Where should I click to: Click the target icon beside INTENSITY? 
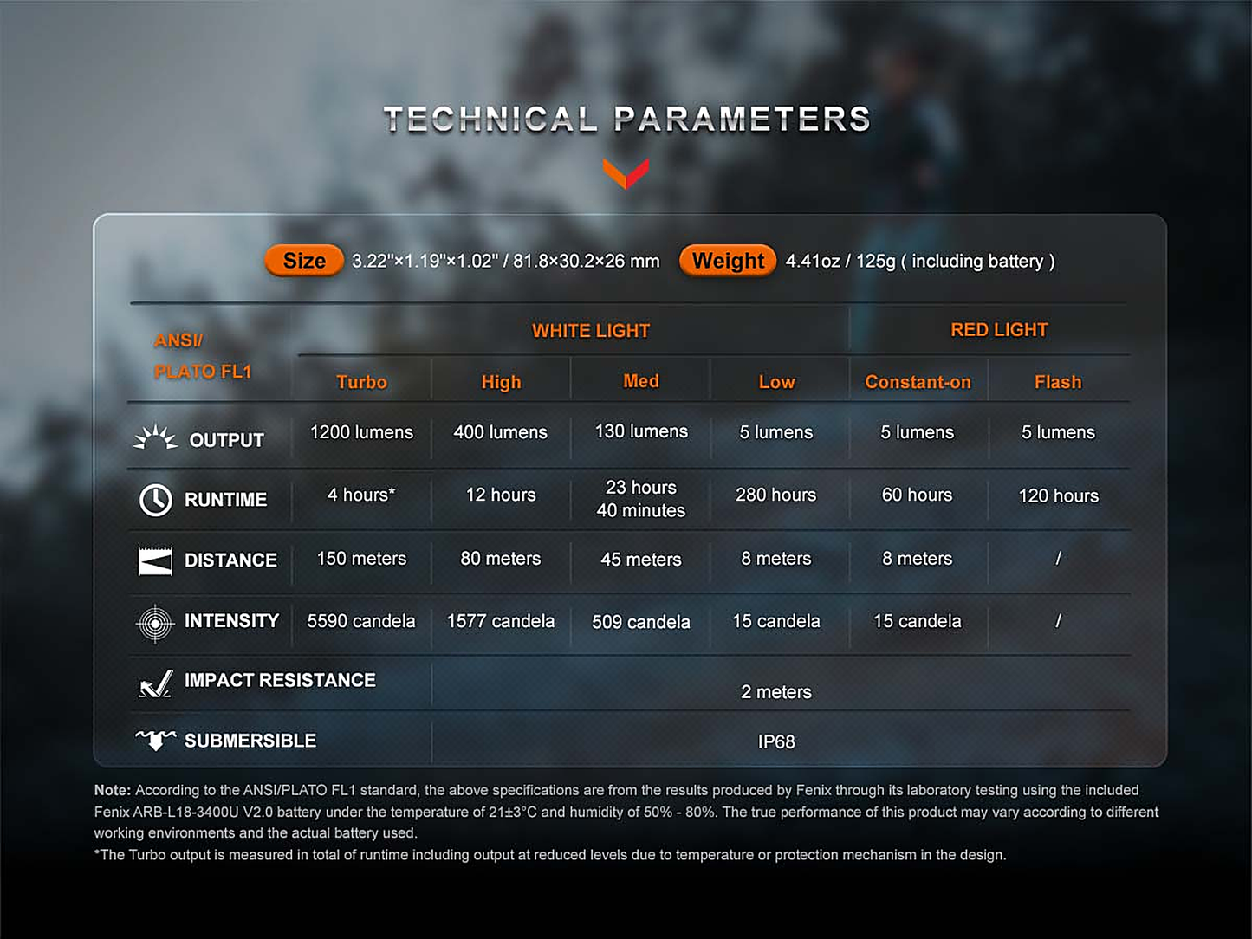[x=156, y=623]
